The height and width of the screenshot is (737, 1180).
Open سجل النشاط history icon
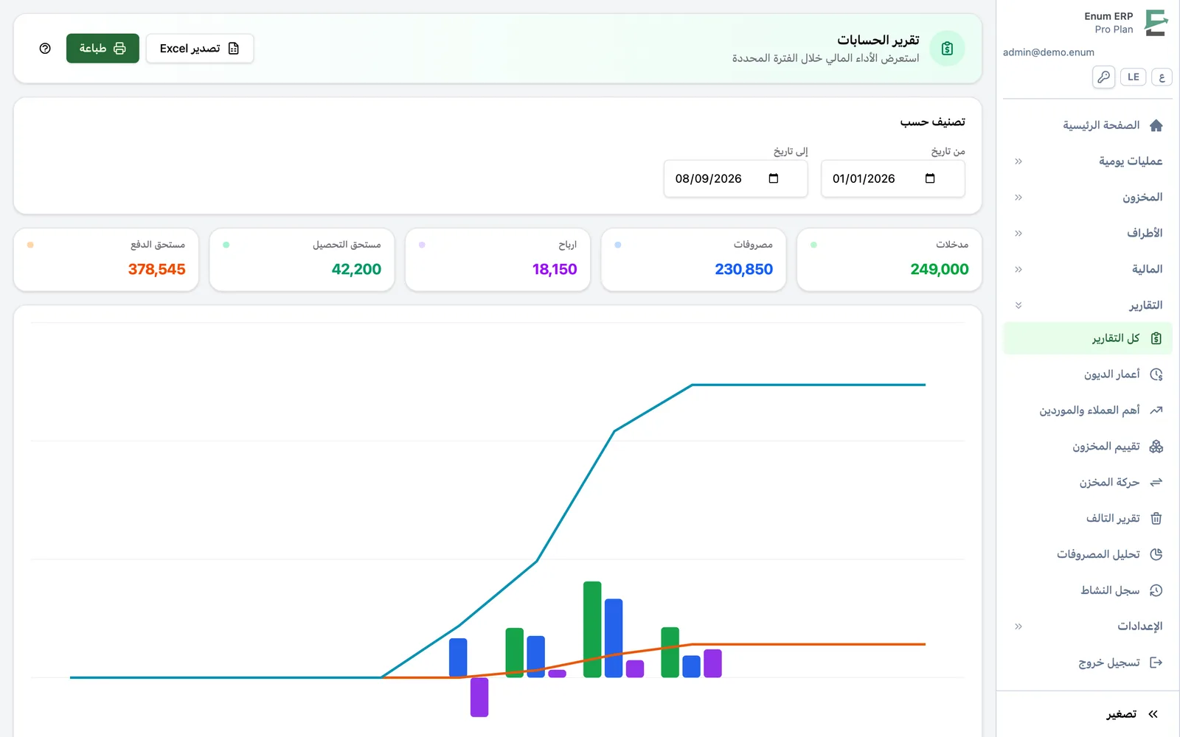click(x=1156, y=590)
